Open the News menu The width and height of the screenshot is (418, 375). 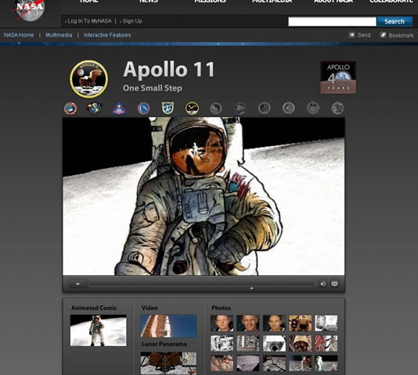click(x=149, y=2)
